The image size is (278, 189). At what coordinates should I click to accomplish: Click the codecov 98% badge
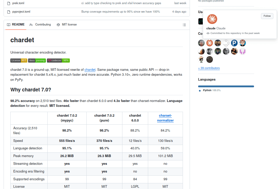click(x=58, y=61)
